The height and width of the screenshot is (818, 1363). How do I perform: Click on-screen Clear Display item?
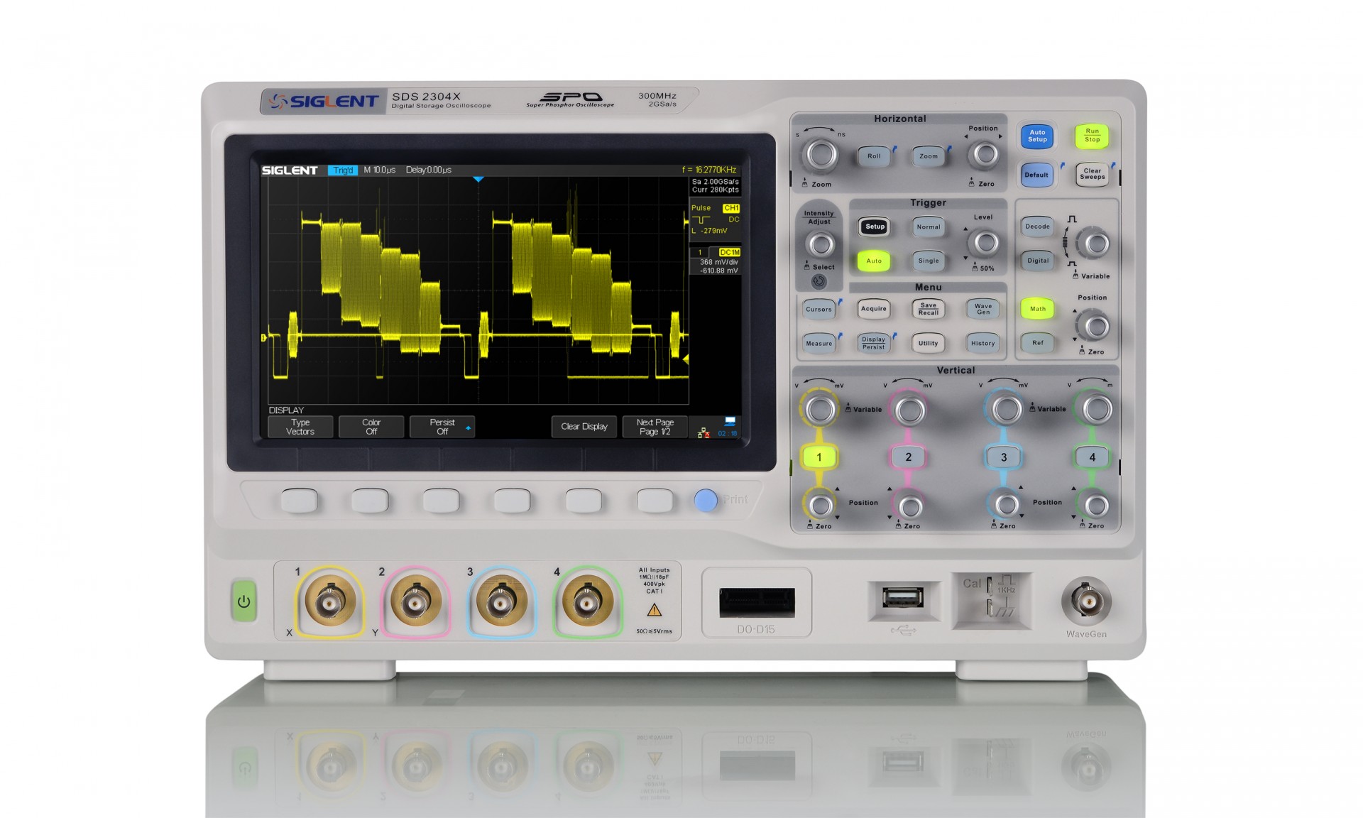click(x=584, y=427)
